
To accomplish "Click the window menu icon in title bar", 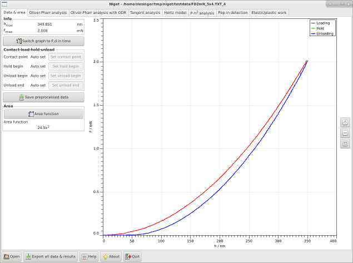I will click(x=4, y=4).
